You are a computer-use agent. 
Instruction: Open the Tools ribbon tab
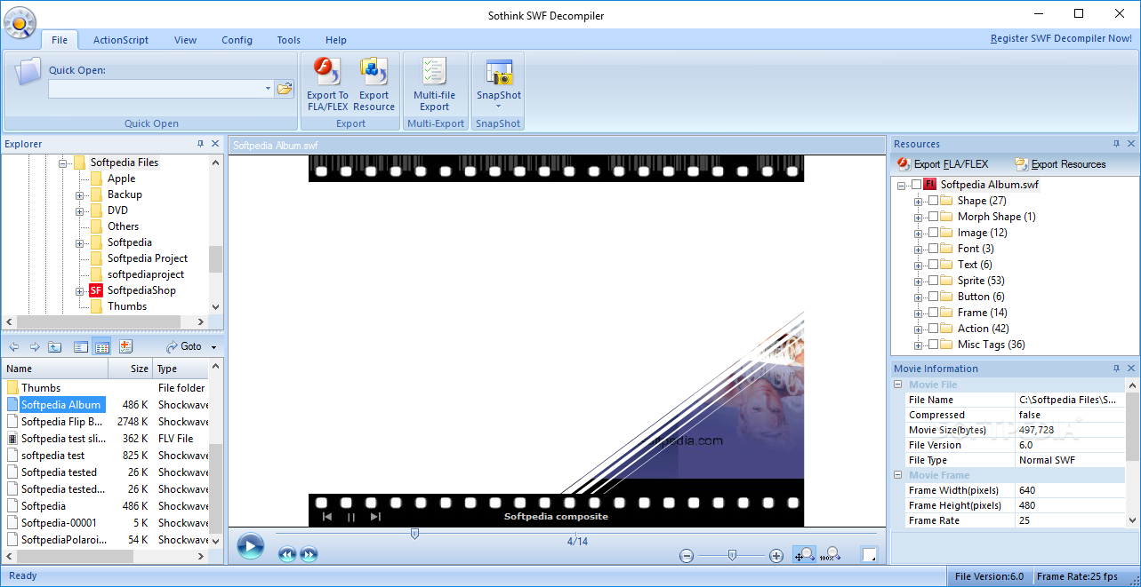(288, 40)
